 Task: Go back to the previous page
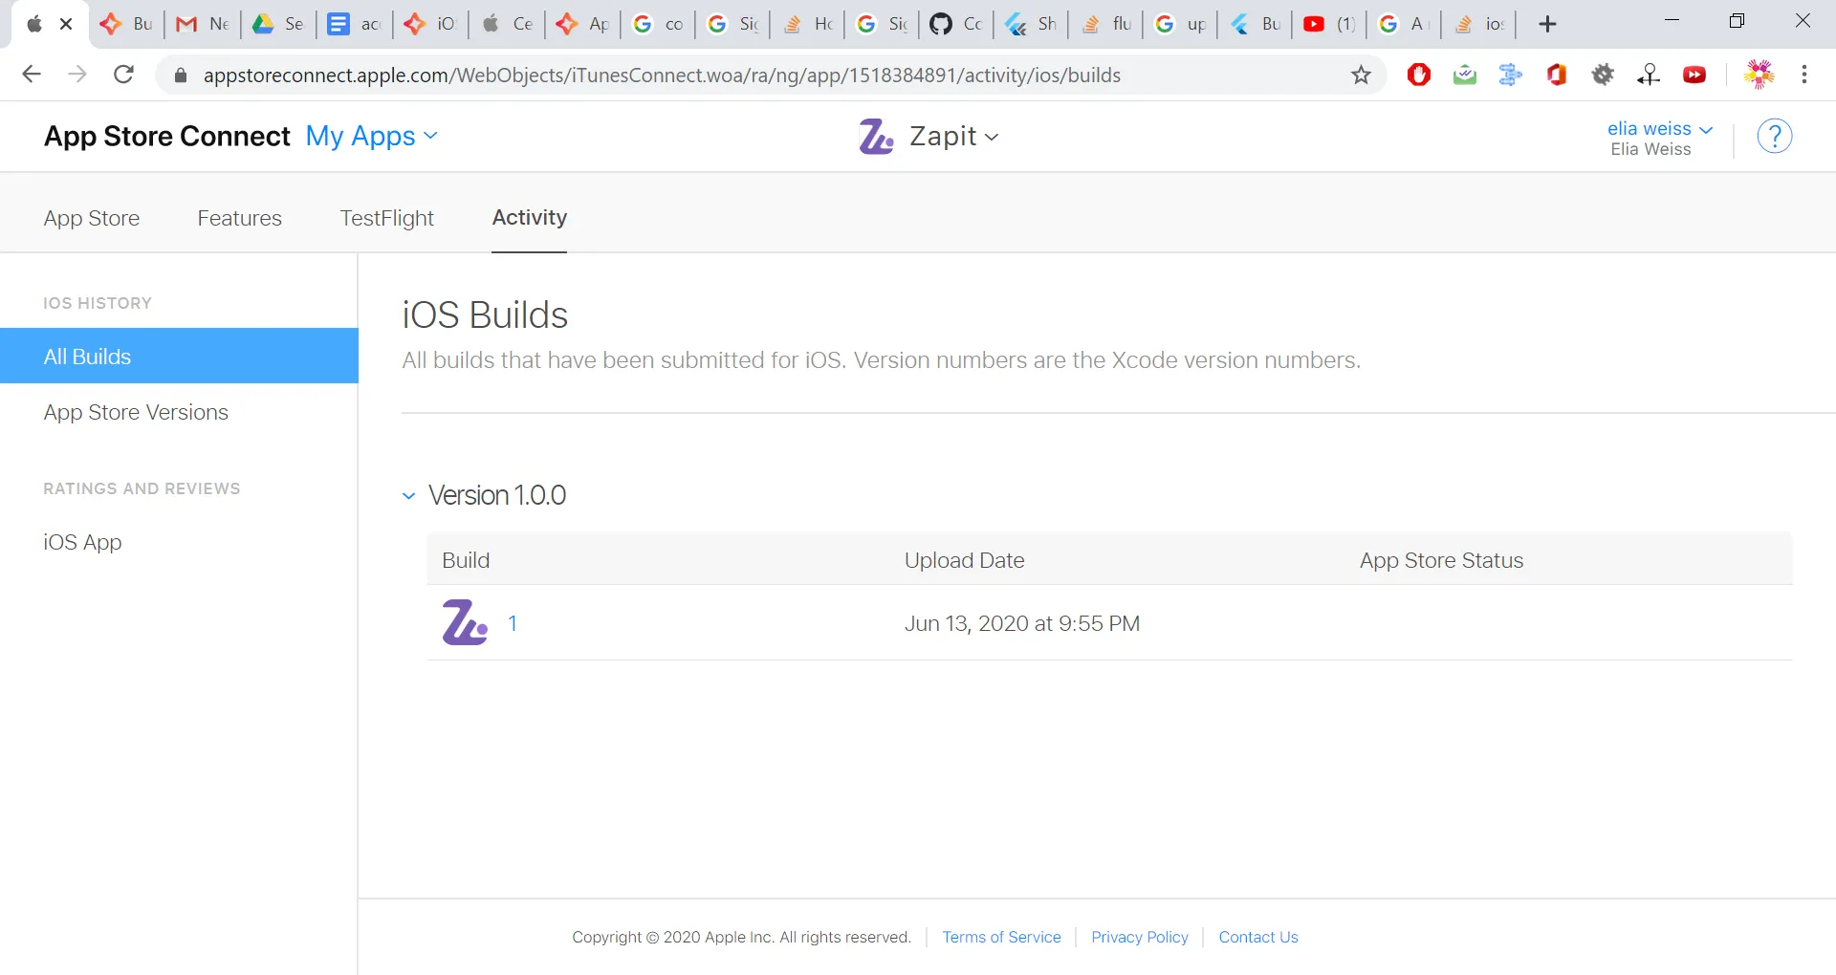tap(32, 75)
